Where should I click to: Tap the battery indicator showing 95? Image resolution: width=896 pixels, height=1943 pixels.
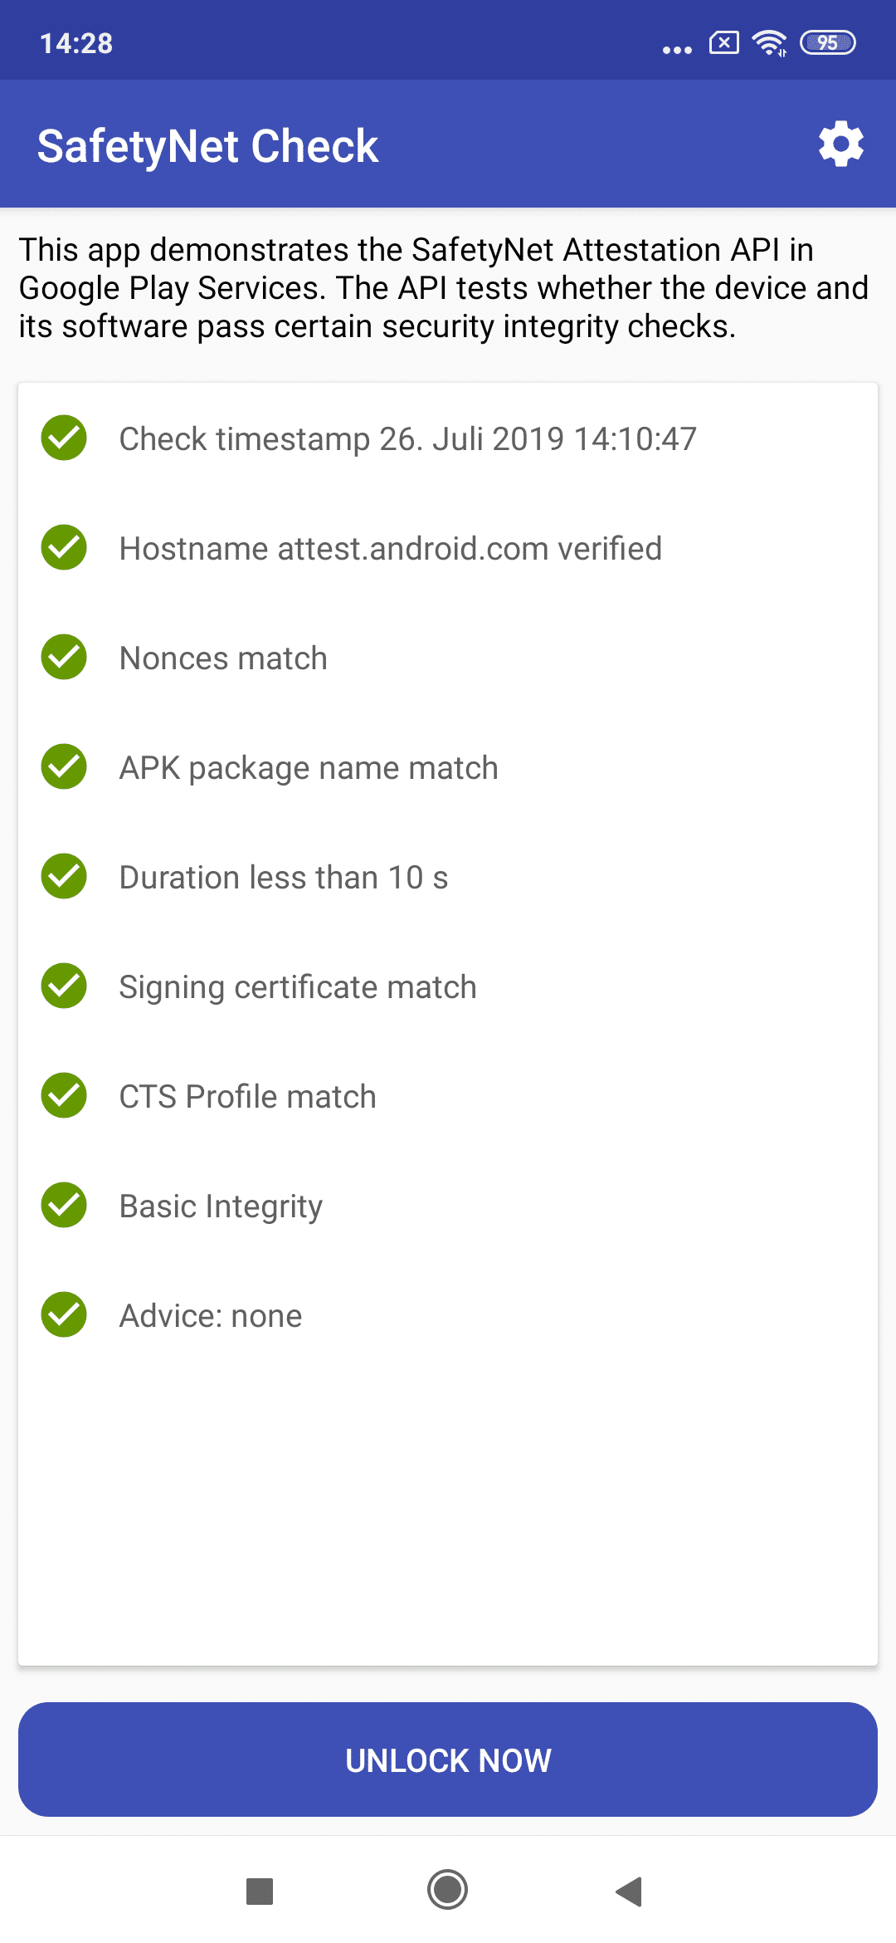point(828,42)
